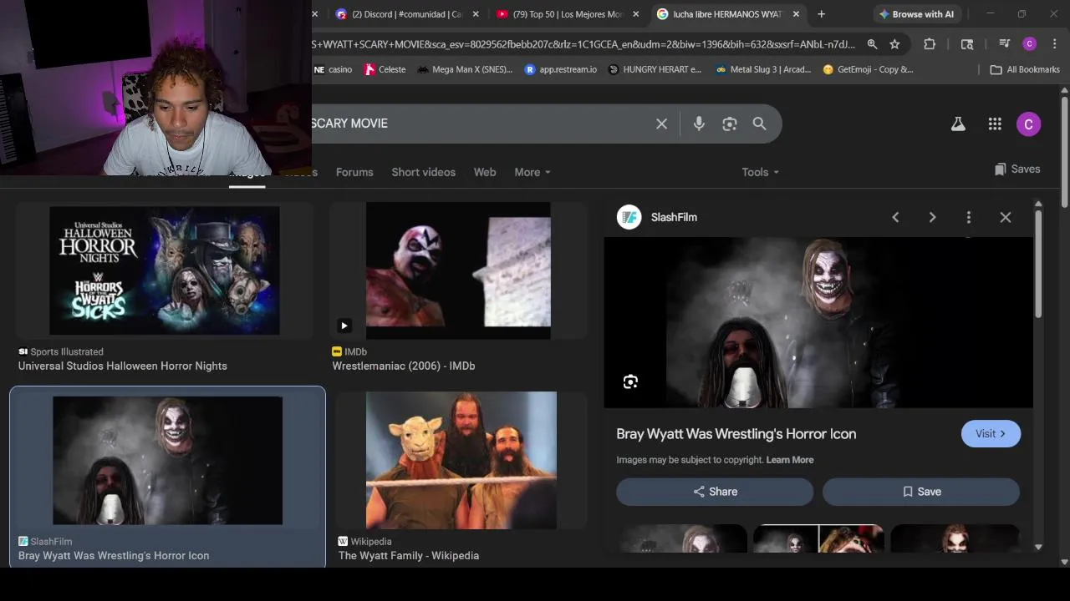The width and height of the screenshot is (1070, 601).
Task: Click the Universal Studios Halloween Horror Nights title
Action: tap(123, 366)
